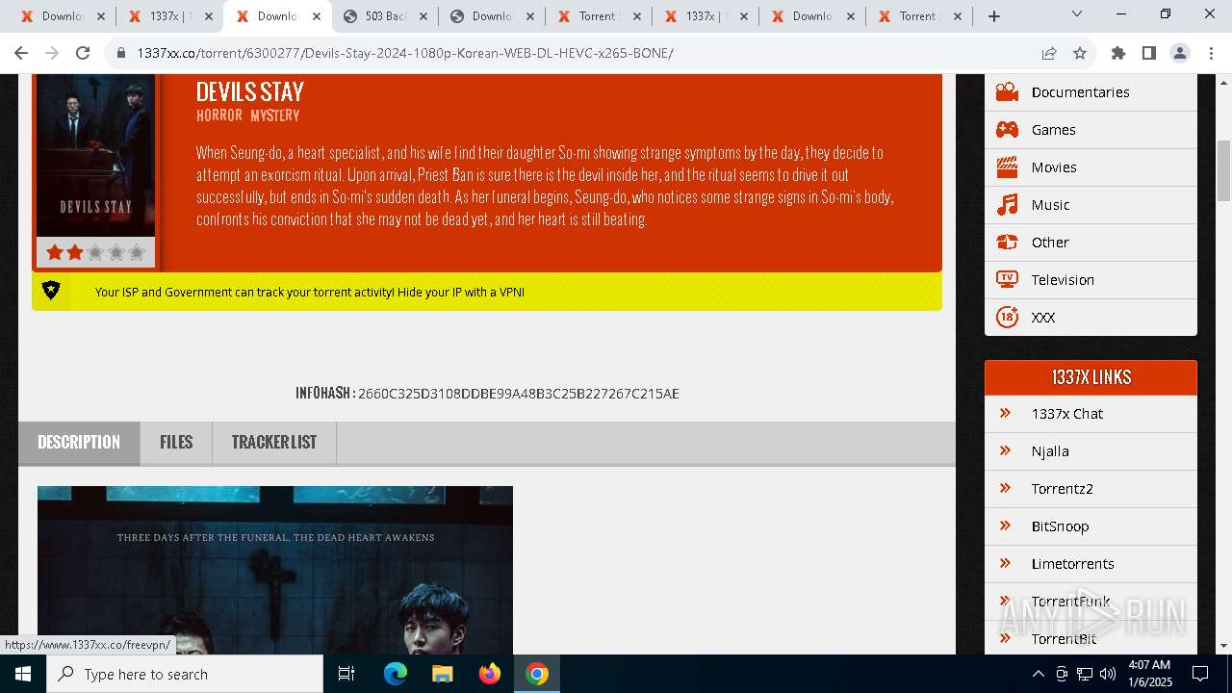Click the DEVILS STAY title heading
The height and width of the screenshot is (693, 1232).
coord(250,91)
